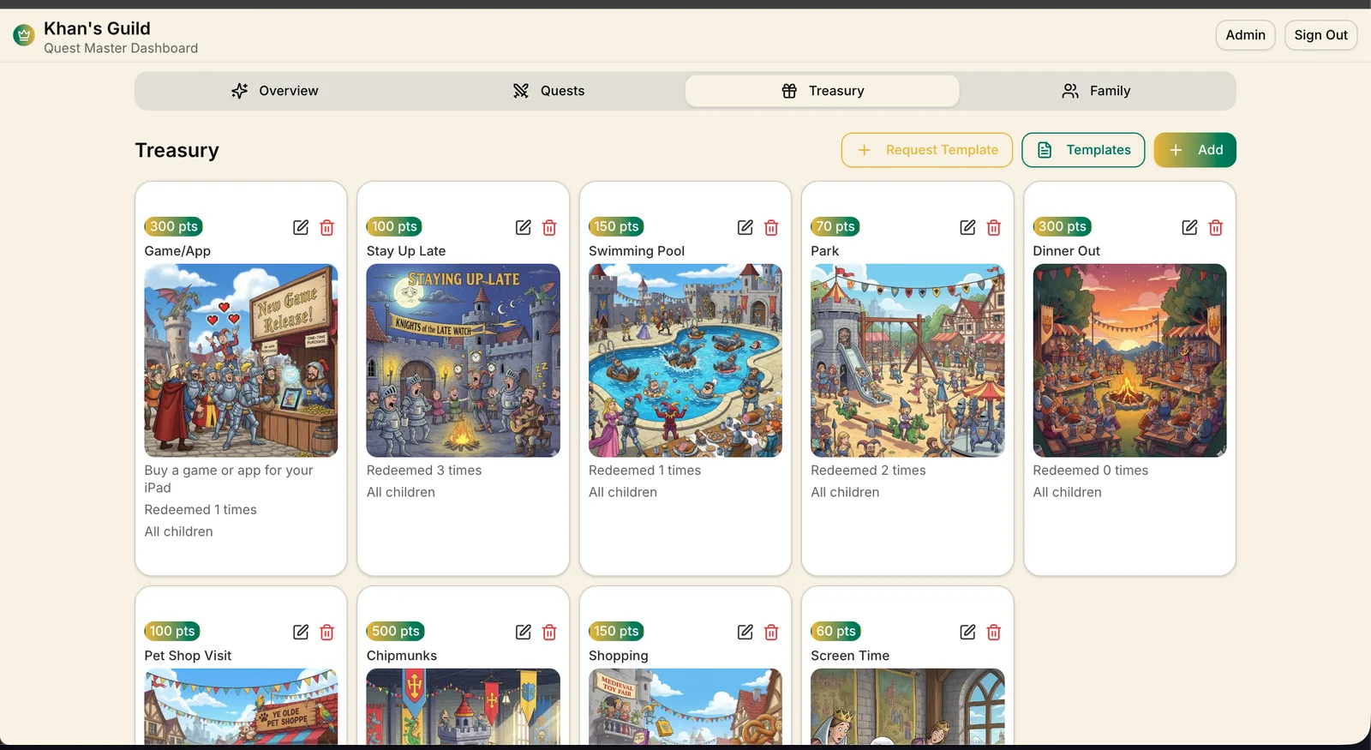Open the Templates list

[1083, 150]
